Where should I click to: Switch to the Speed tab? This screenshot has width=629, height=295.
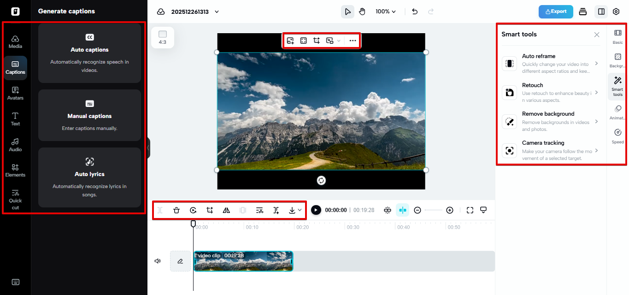[617, 136]
